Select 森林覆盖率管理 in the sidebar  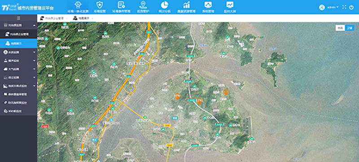tap(18, 94)
